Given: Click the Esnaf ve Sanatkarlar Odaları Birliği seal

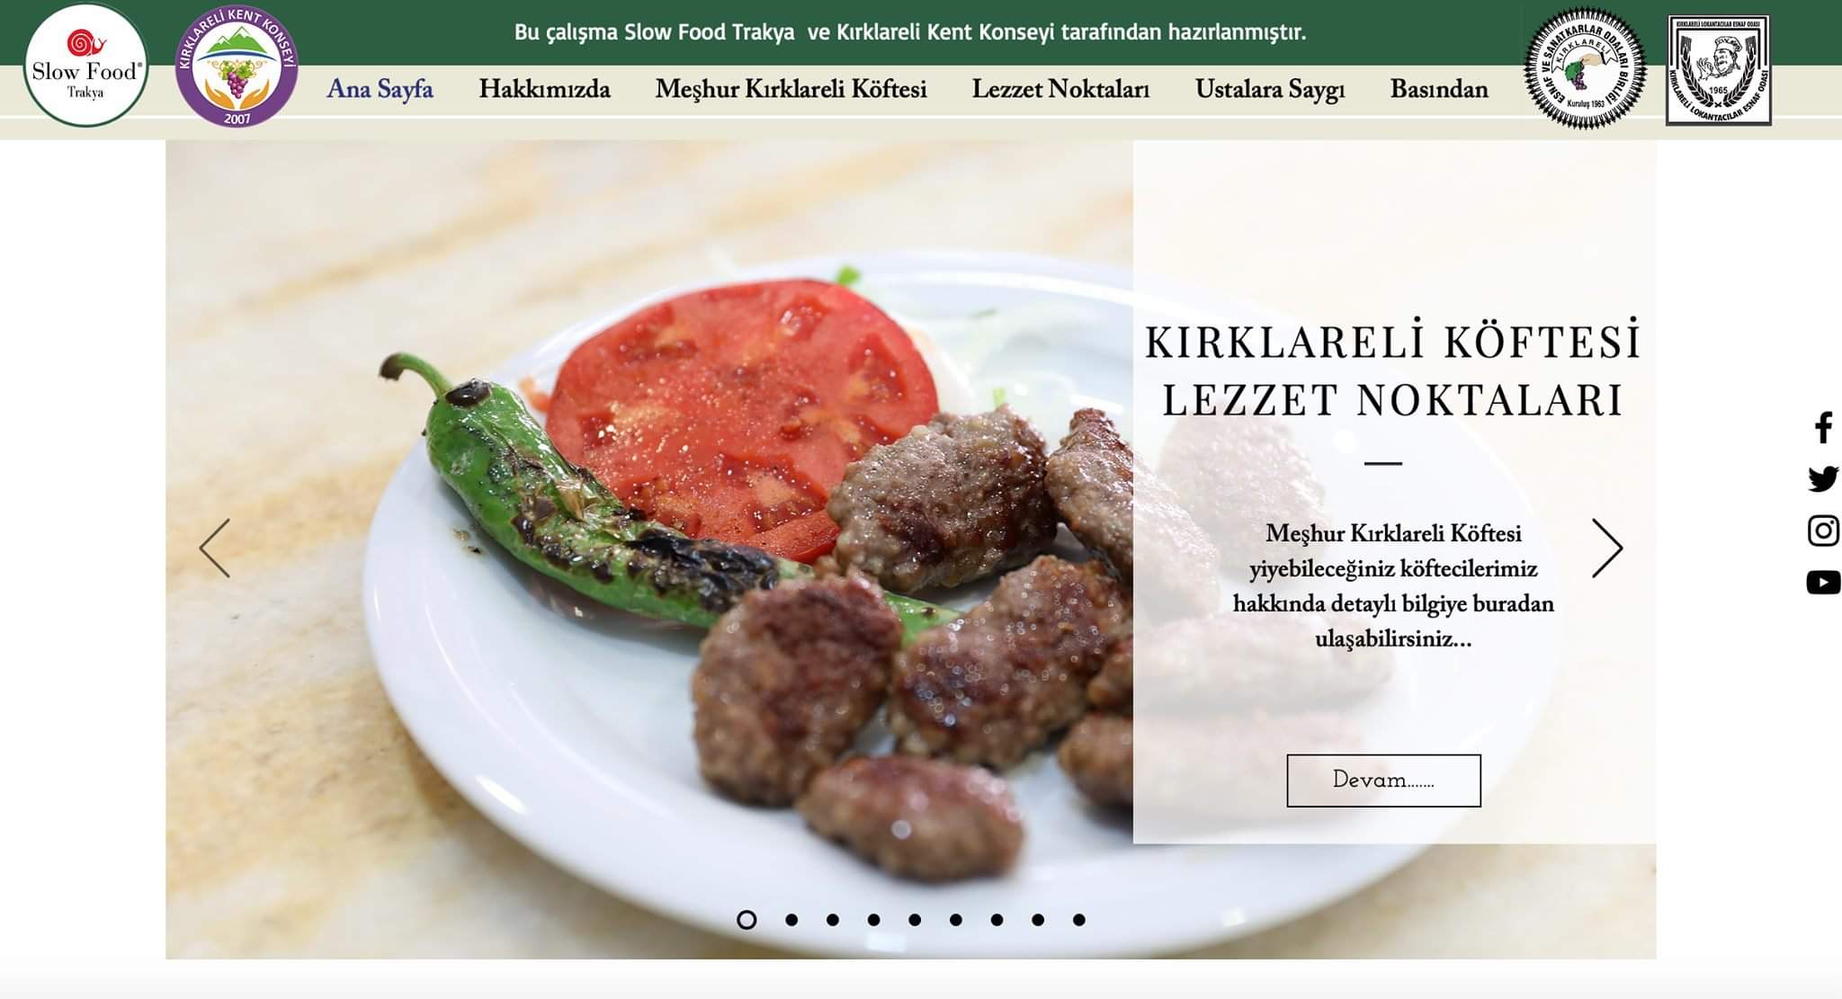Looking at the screenshot, I should [1585, 68].
